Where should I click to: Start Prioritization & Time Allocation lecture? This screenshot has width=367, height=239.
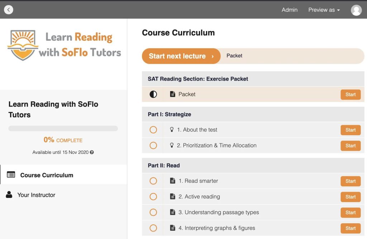click(x=351, y=146)
